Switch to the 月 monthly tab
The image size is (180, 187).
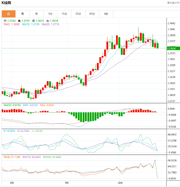click(x=36, y=14)
